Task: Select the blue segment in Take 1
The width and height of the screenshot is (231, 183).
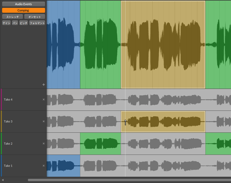Action: 63,166
